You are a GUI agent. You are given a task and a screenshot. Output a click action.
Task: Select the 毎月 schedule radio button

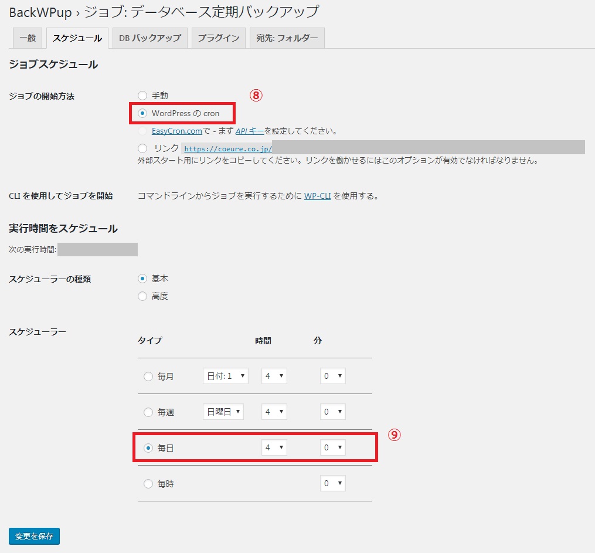(148, 376)
